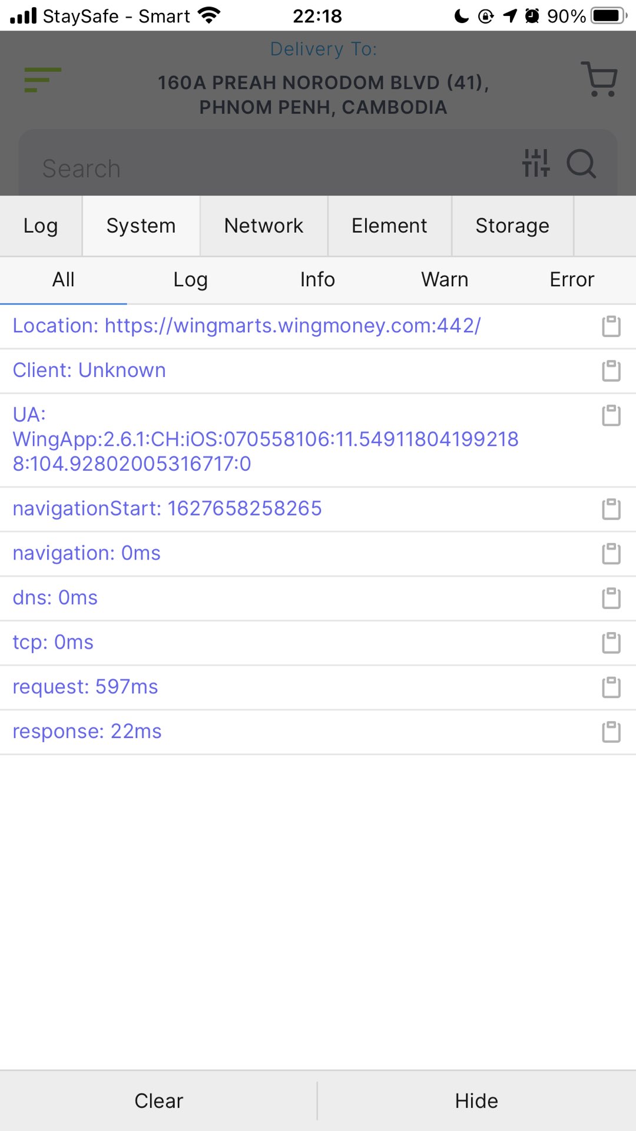The width and height of the screenshot is (636, 1131).
Task: Copy the UA WingApp entry
Action: pyautogui.click(x=611, y=415)
